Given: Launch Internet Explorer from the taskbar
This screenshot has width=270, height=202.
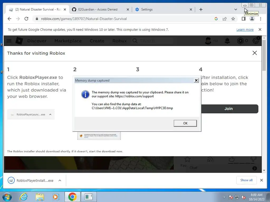Looking at the screenshot, I should click(x=23, y=197).
